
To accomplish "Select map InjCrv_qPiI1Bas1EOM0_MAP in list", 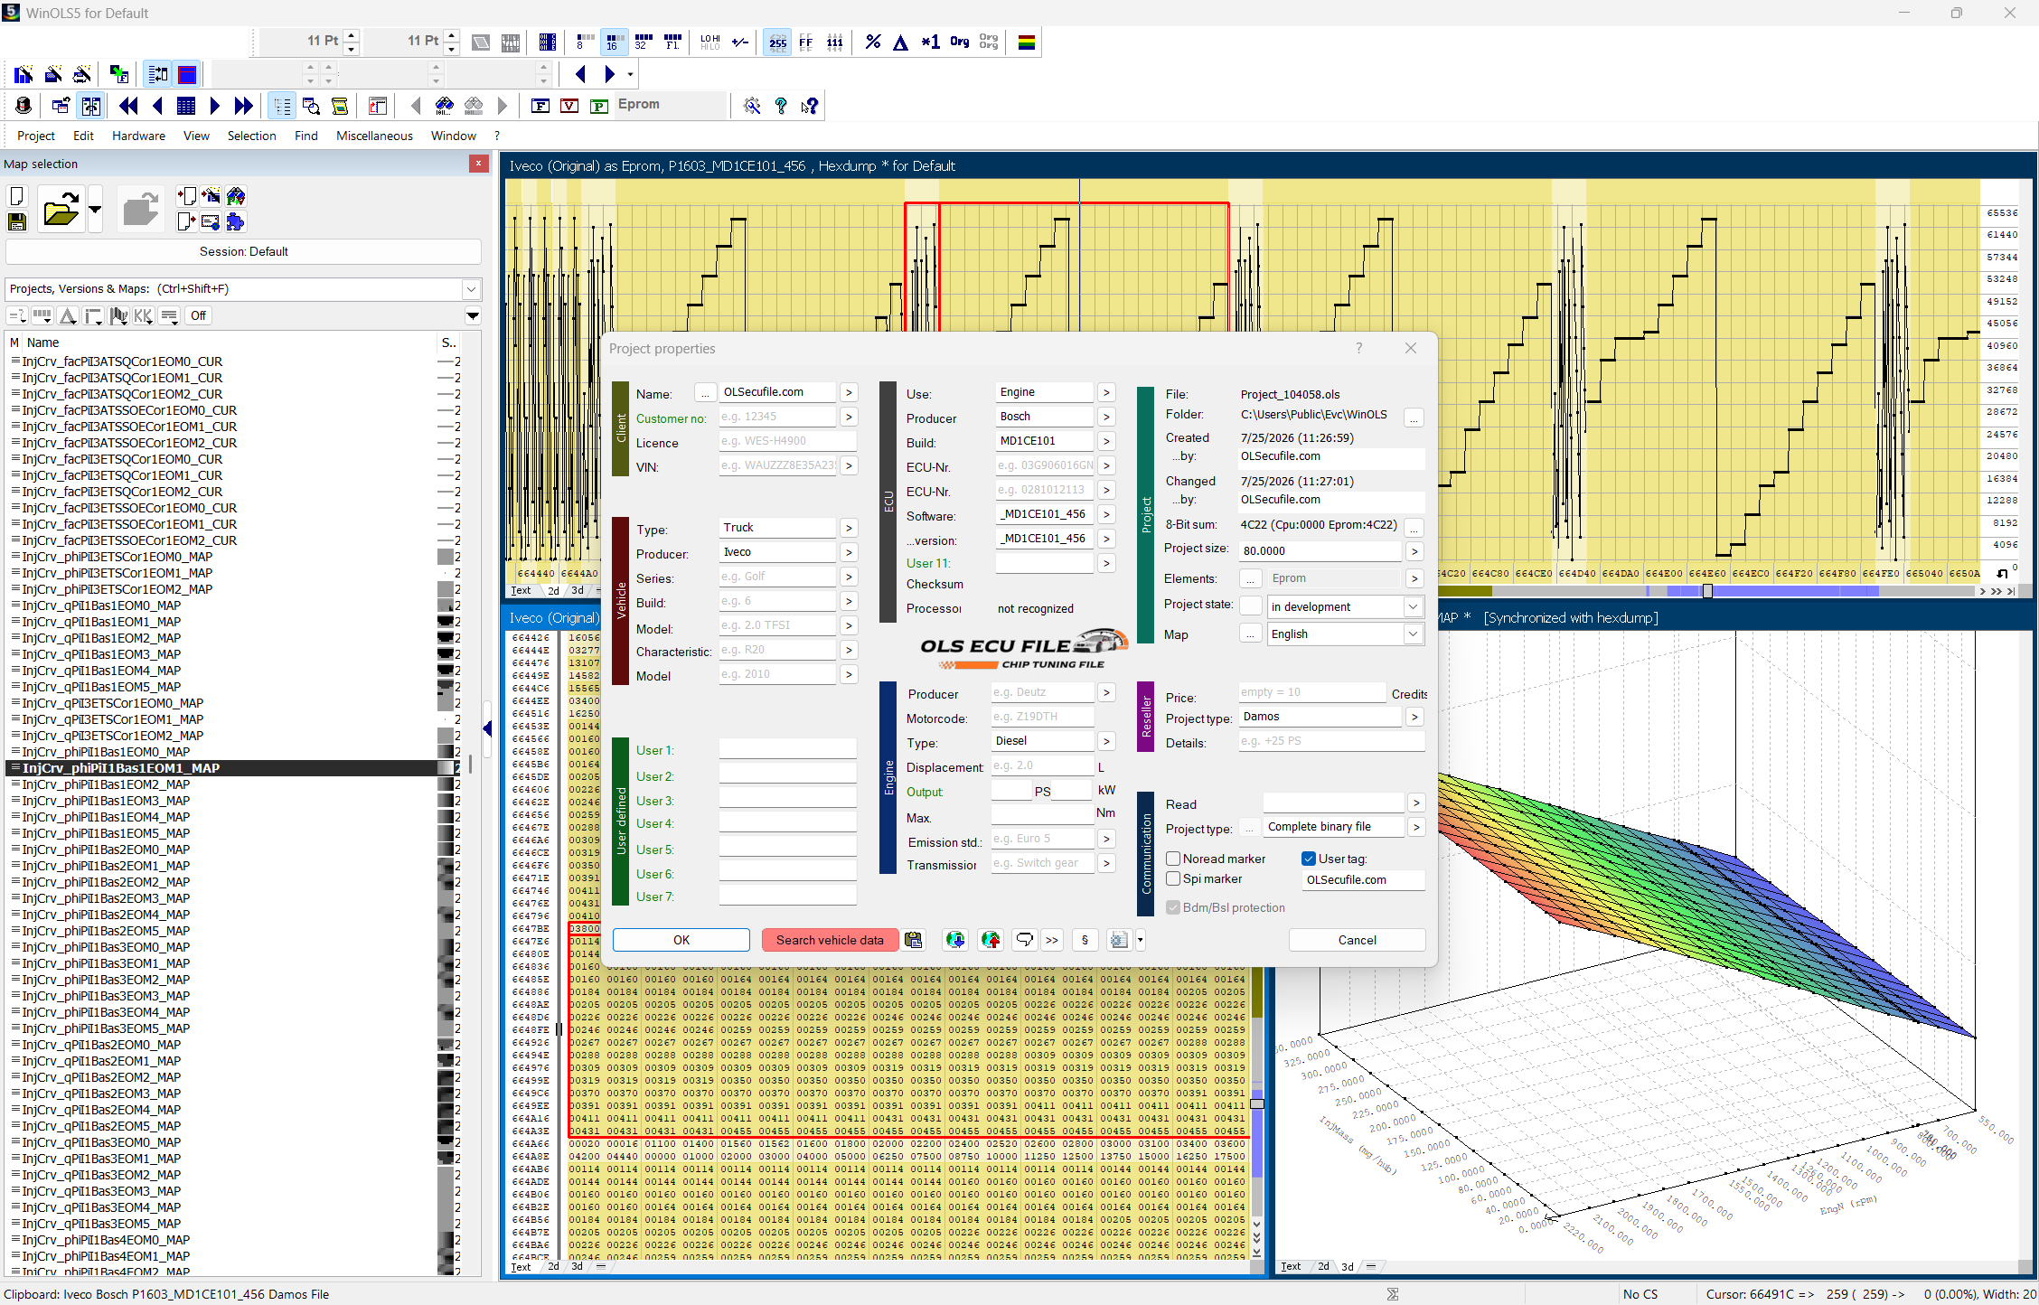I will coord(101,606).
